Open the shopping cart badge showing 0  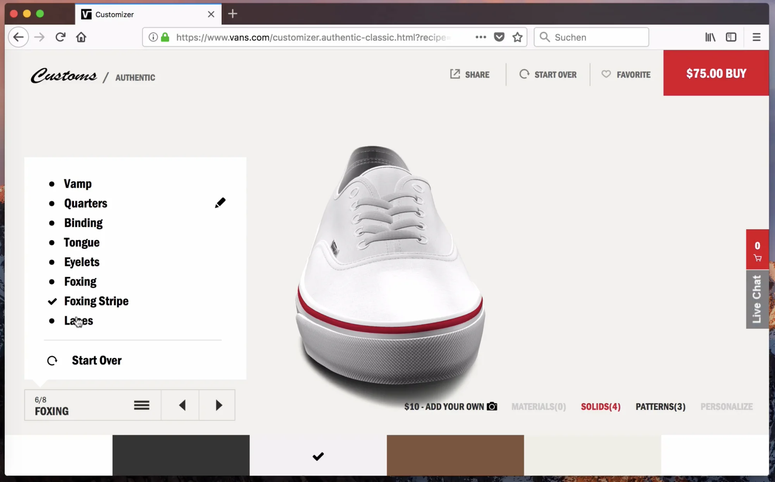(x=758, y=250)
